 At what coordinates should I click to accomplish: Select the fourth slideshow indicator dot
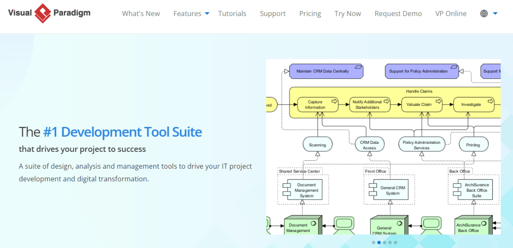[x=390, y=242]
